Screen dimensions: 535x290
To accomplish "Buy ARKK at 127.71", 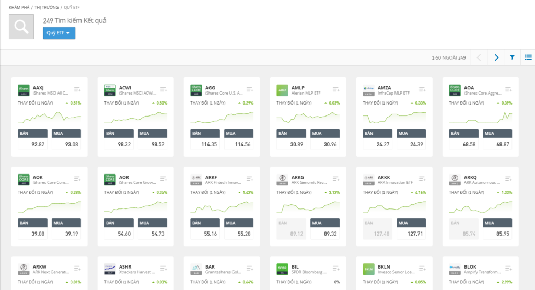I will 411,229.
